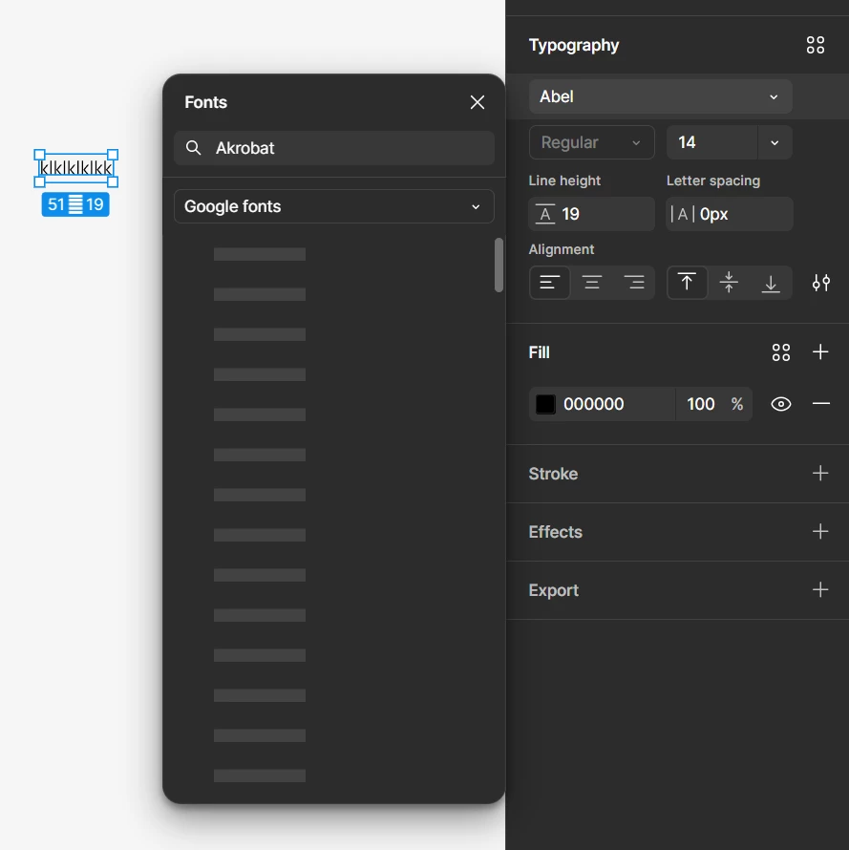Click the Akrobat font search field

point(334,148)
